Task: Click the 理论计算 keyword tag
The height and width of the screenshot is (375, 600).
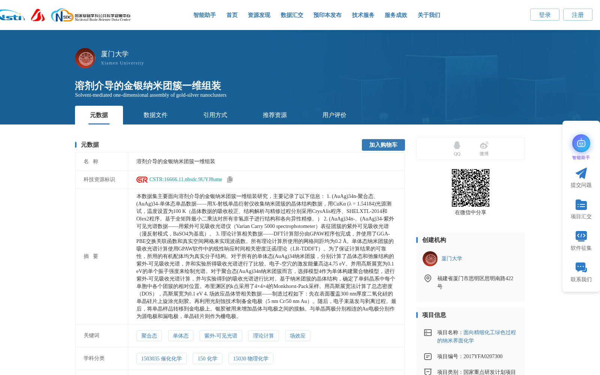Action: click(264, 336)
